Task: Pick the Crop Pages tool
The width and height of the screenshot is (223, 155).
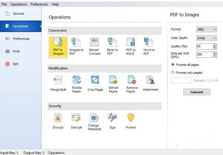Action: pos(95,84)
